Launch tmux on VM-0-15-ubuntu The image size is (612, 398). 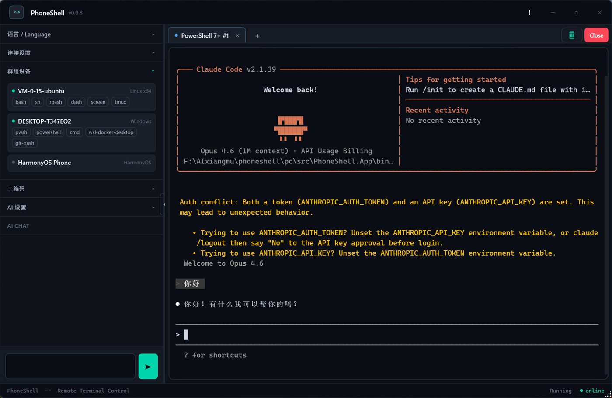[x=120, y=102]
